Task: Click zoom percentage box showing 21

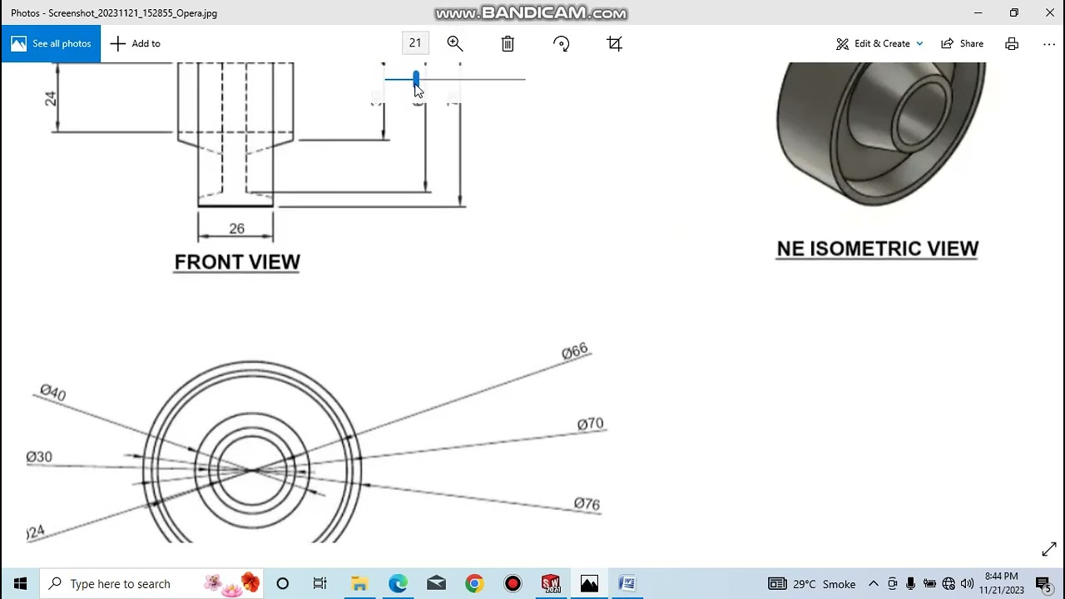Action: (415, 43)
